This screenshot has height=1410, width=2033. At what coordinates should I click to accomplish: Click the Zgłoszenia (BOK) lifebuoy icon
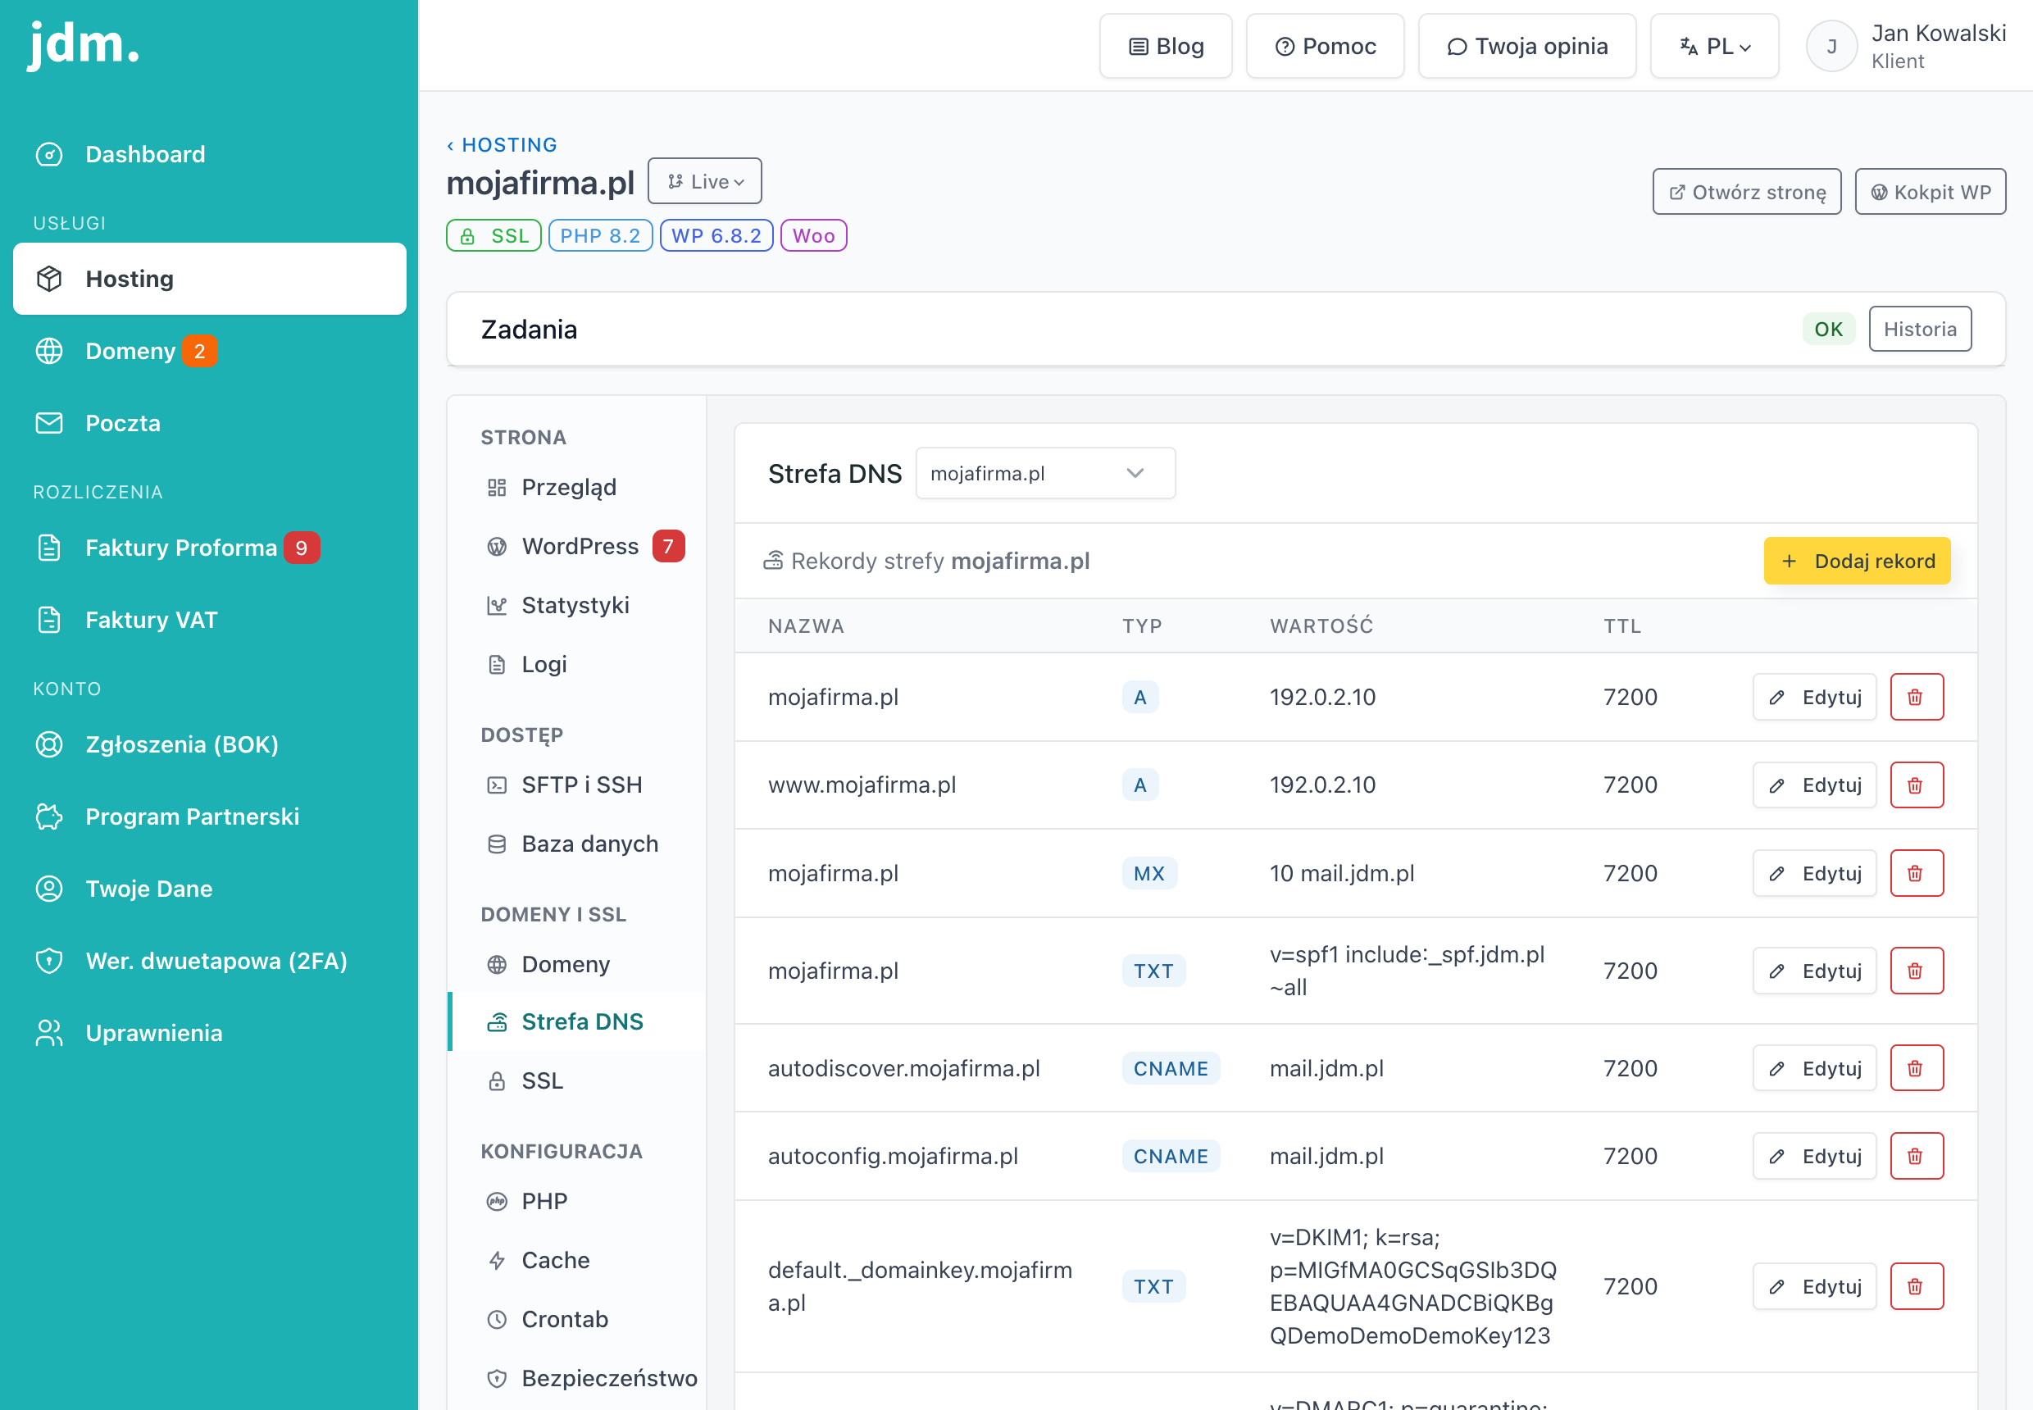pos(49,744)
